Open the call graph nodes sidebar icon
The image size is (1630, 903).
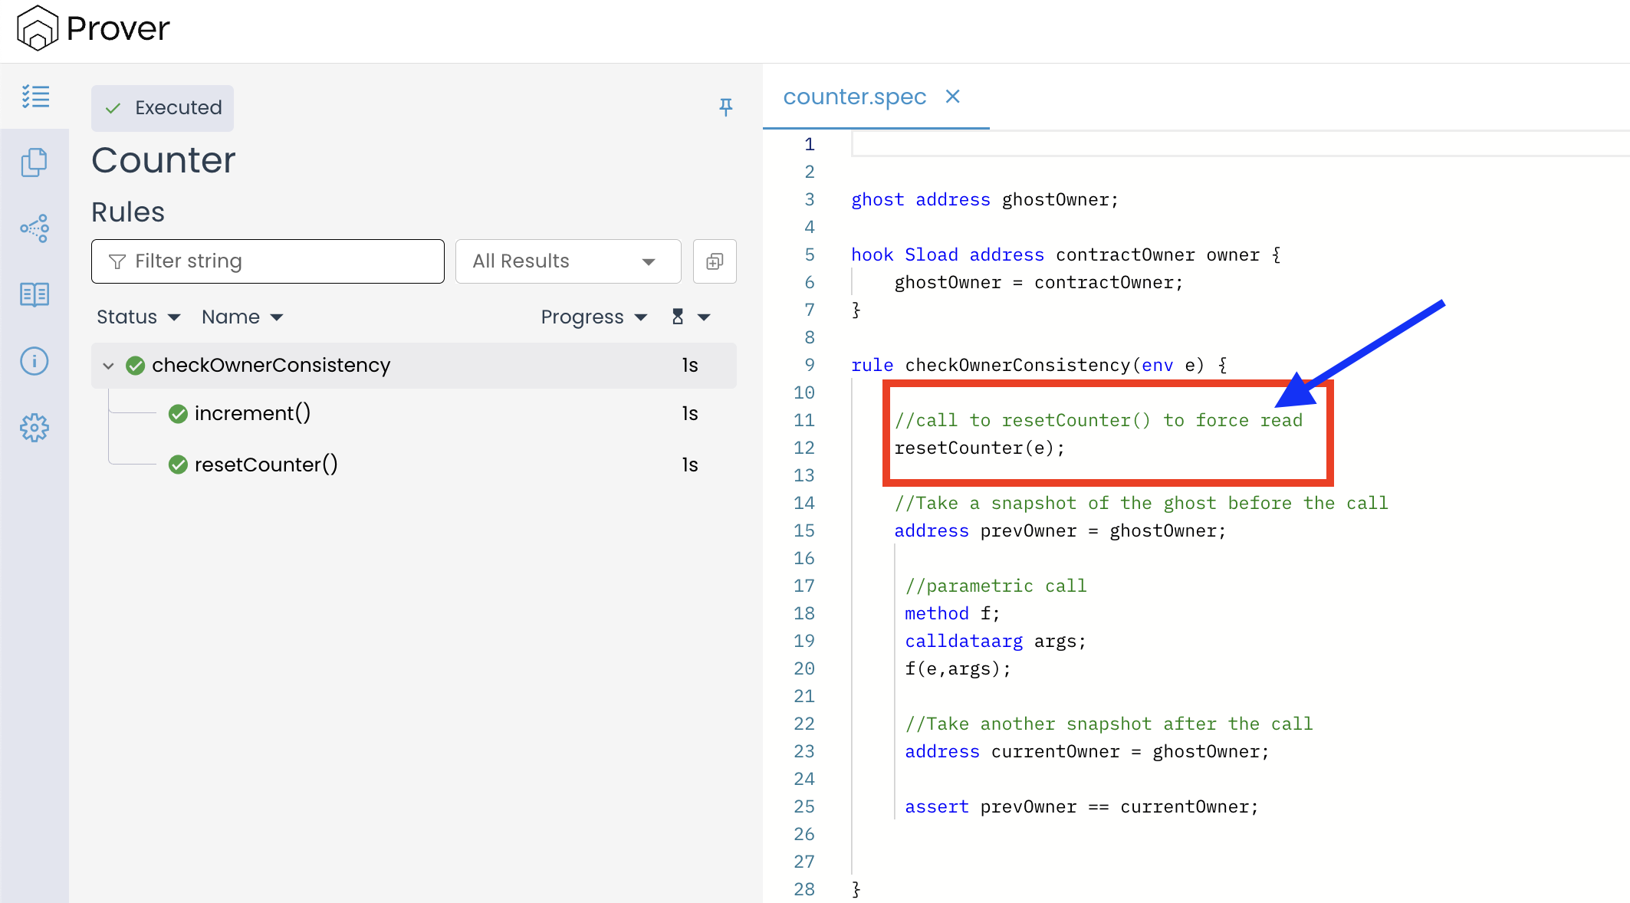[x=35, y=228]
